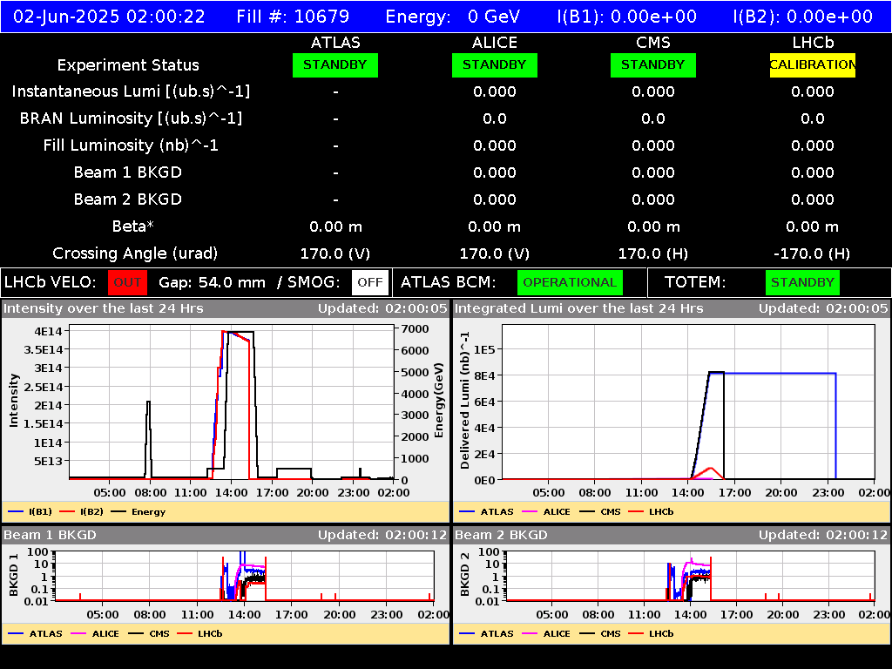The image size is (892, 669).
Task: Click the Energy(GeV) axis label
Action: [x=439, y=401]
